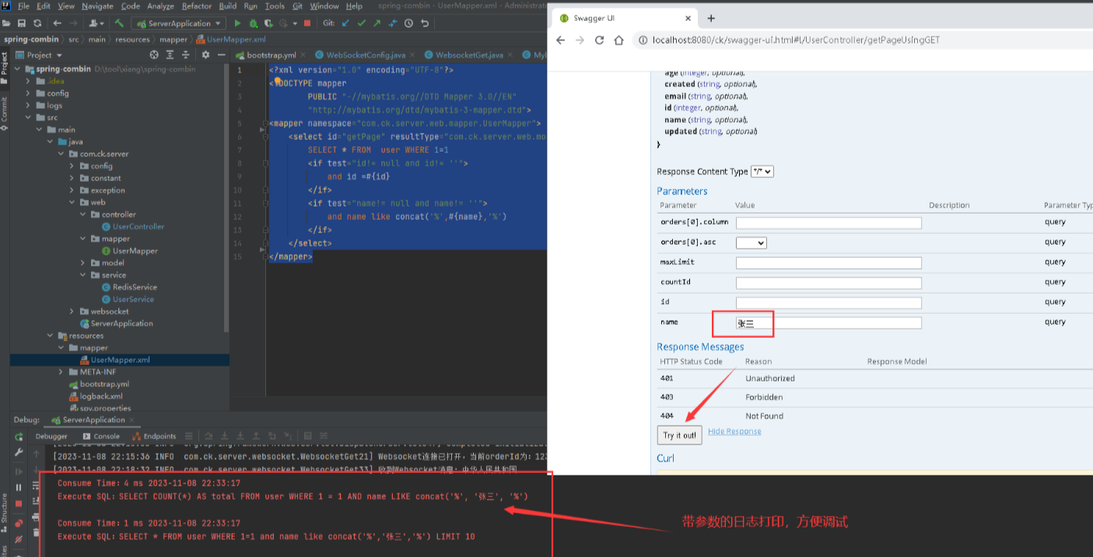Click Git Push green arrow icon
This screenshot has width=1093, height=557.
click(x=377, y=23)
